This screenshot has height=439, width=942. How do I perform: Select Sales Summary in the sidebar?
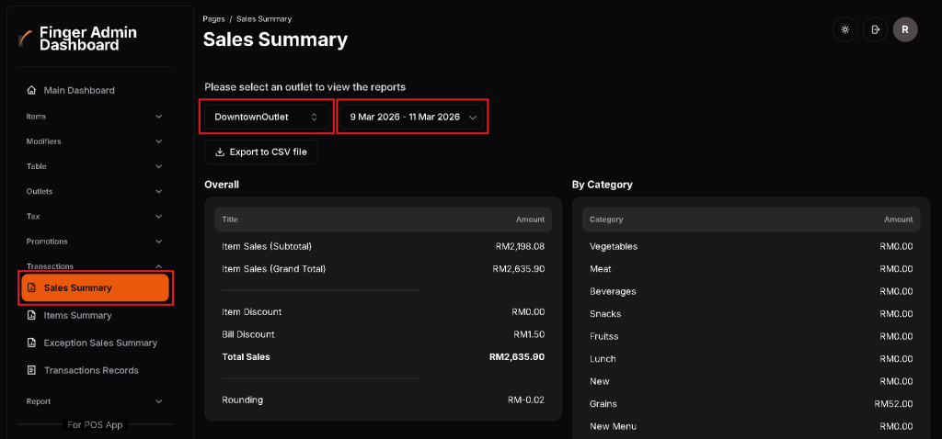pos(95,287)
